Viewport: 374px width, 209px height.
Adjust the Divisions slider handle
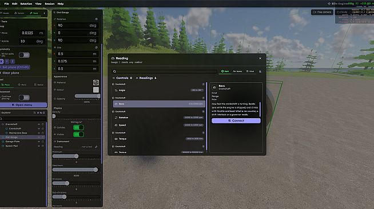coord(67,183)
